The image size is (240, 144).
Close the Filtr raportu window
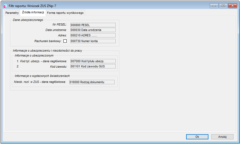pyautogui.click(x=232, y=6)
